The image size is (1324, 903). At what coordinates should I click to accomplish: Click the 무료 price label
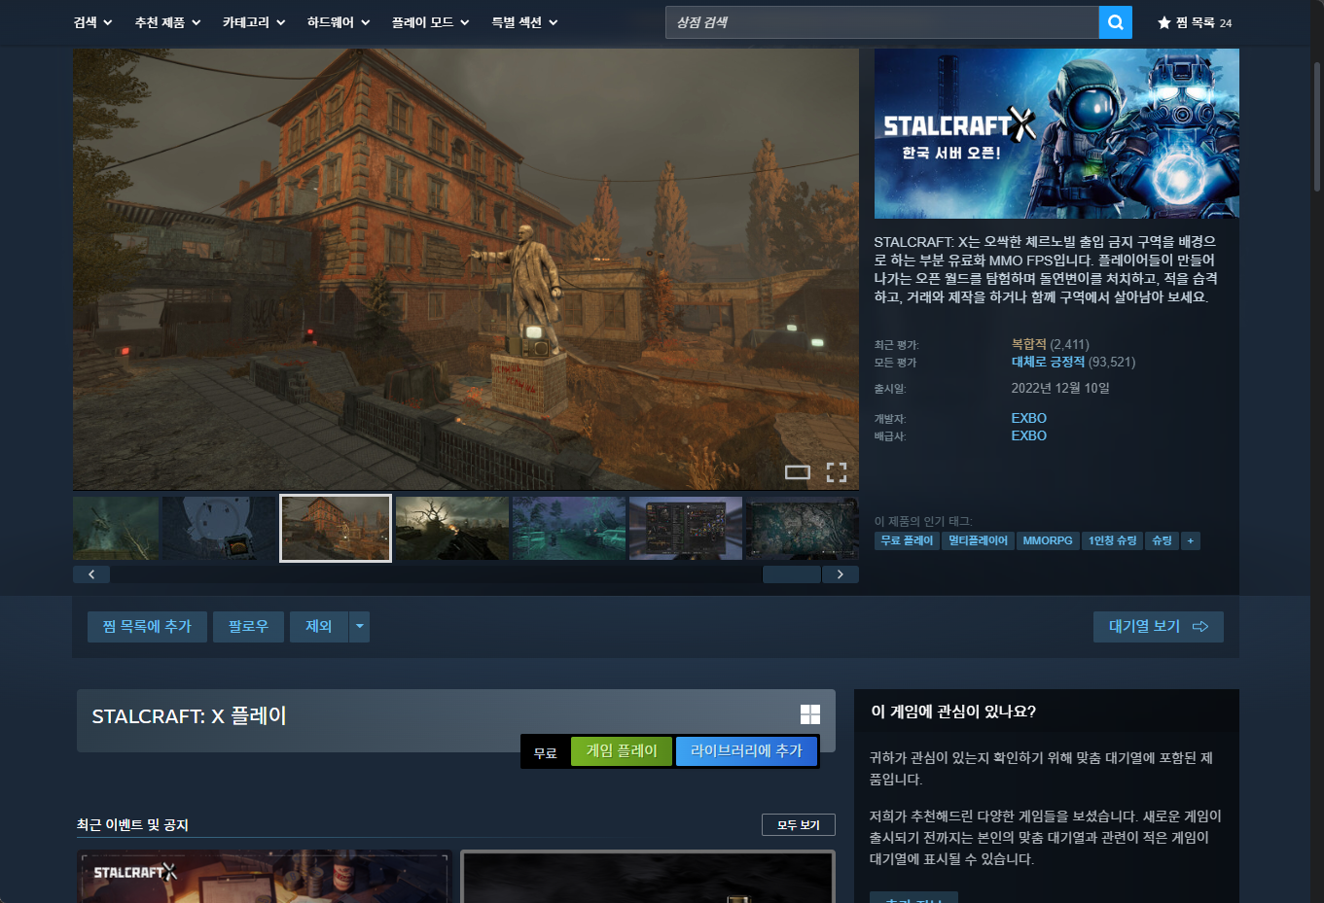(x=546, y=752)
